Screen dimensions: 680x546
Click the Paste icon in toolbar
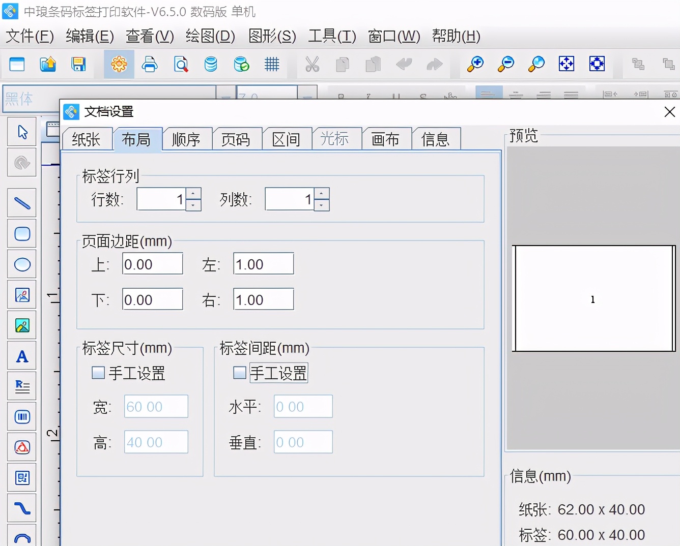tap(373, 64)
